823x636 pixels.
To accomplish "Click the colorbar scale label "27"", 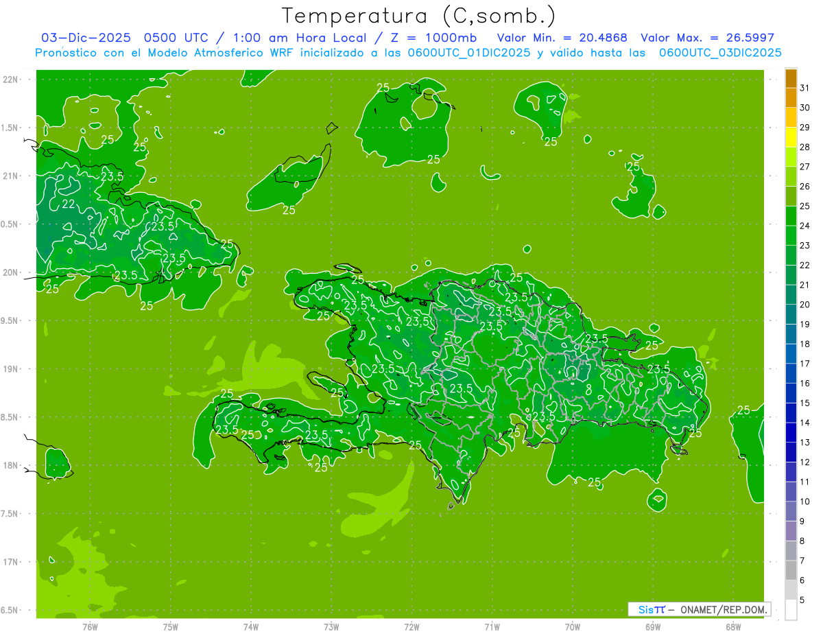I will (x=804, y=167).
